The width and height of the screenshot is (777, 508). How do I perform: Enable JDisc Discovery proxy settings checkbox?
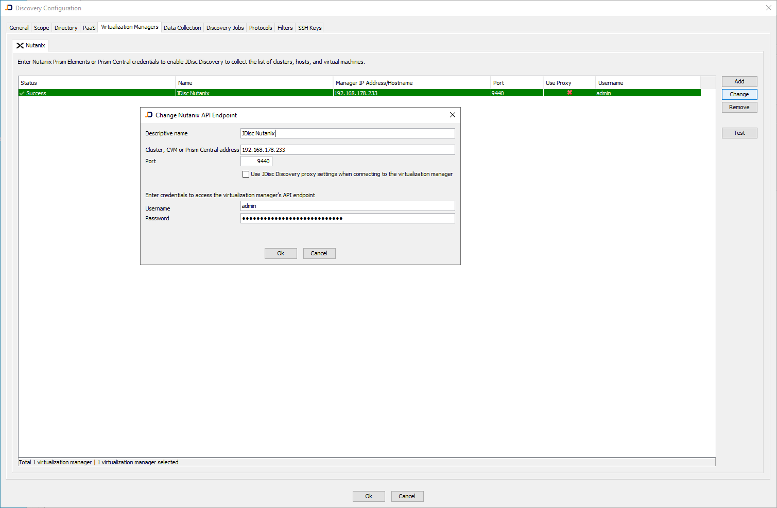tap(246, 174)
